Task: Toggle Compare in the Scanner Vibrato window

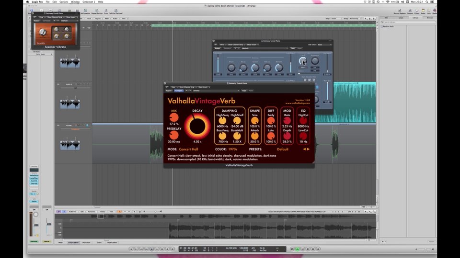Action: 46,21
